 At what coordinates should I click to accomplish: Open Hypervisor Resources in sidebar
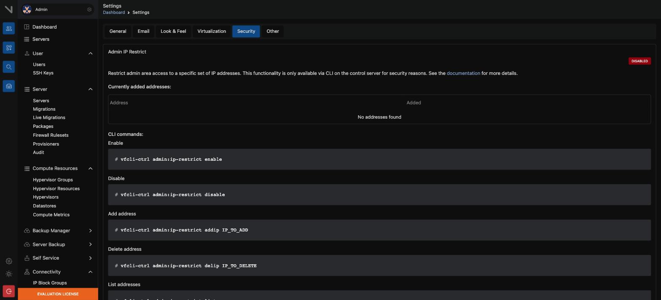(56, 188)
